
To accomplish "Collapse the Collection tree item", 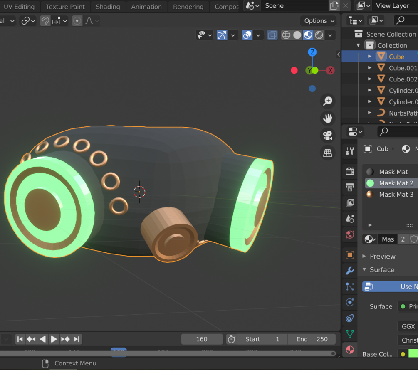I will click(x=358, y=45).
